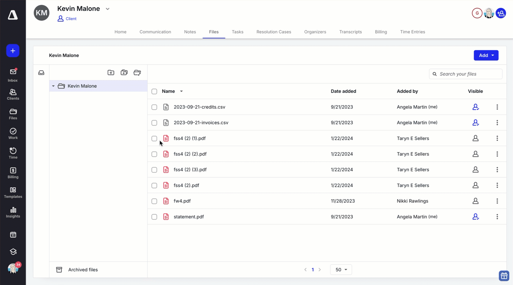Collapse the Kevin Malone folder tree
Image resolution: width=513 pixels, height=285 pixels.
53,86
